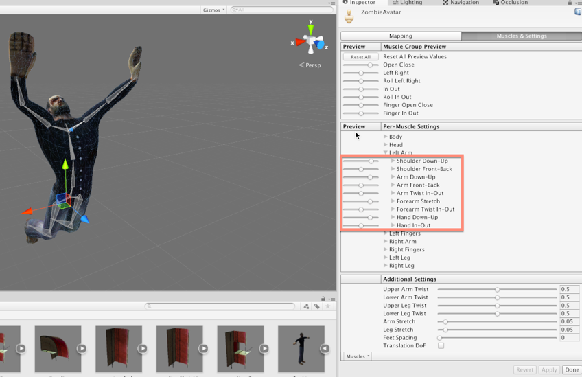Click the red X axis cone on orientation gizmo
Viewport: 582px width, 377px height.
(300, 43)
